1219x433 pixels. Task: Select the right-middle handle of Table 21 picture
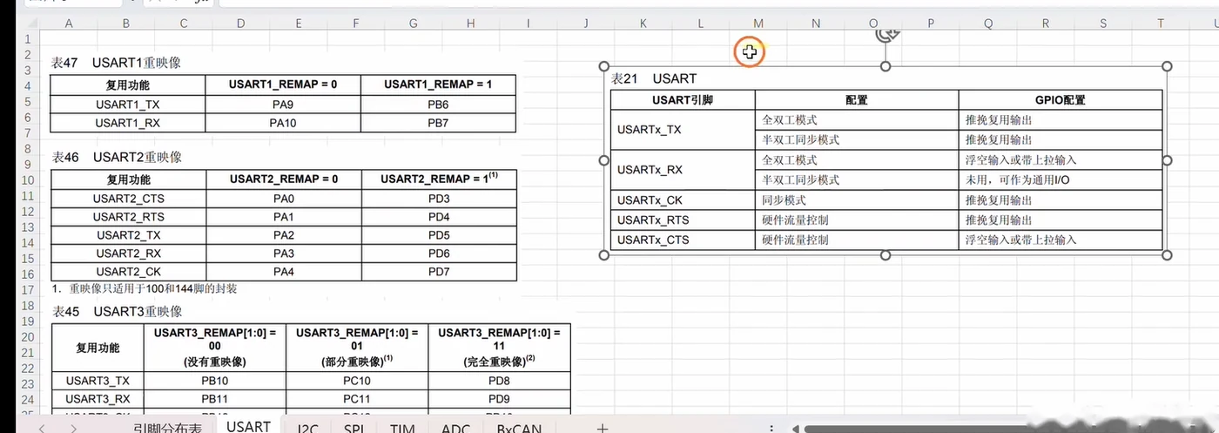(x=1168, y=160)
